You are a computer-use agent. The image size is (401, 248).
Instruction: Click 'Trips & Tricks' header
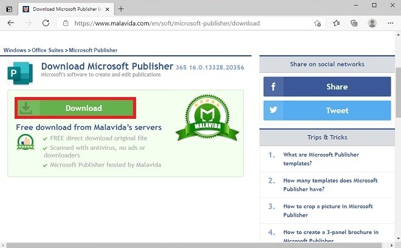[x=327, y=137]
